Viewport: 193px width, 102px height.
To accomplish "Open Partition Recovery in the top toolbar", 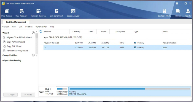I will coord(39,13).
